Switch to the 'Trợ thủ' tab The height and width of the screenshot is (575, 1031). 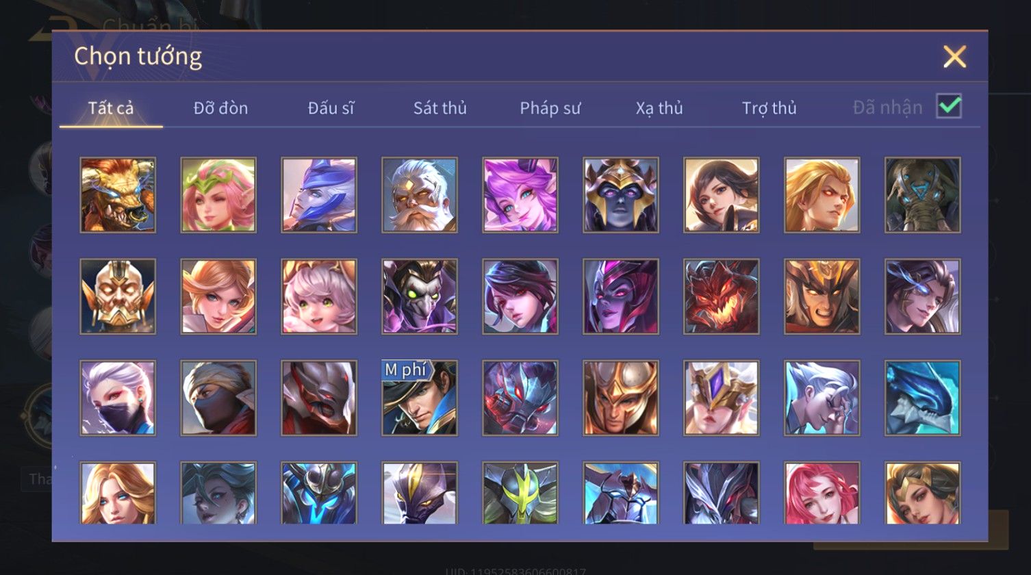[x=769, y=107]
